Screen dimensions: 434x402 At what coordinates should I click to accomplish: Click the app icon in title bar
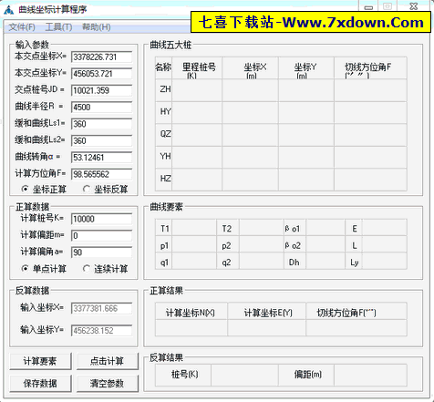click(x=9, y=10)
